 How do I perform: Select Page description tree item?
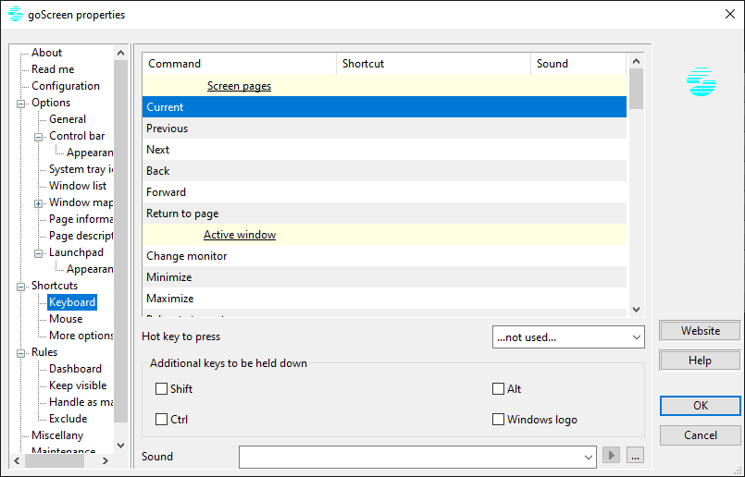tap(81, 236)
